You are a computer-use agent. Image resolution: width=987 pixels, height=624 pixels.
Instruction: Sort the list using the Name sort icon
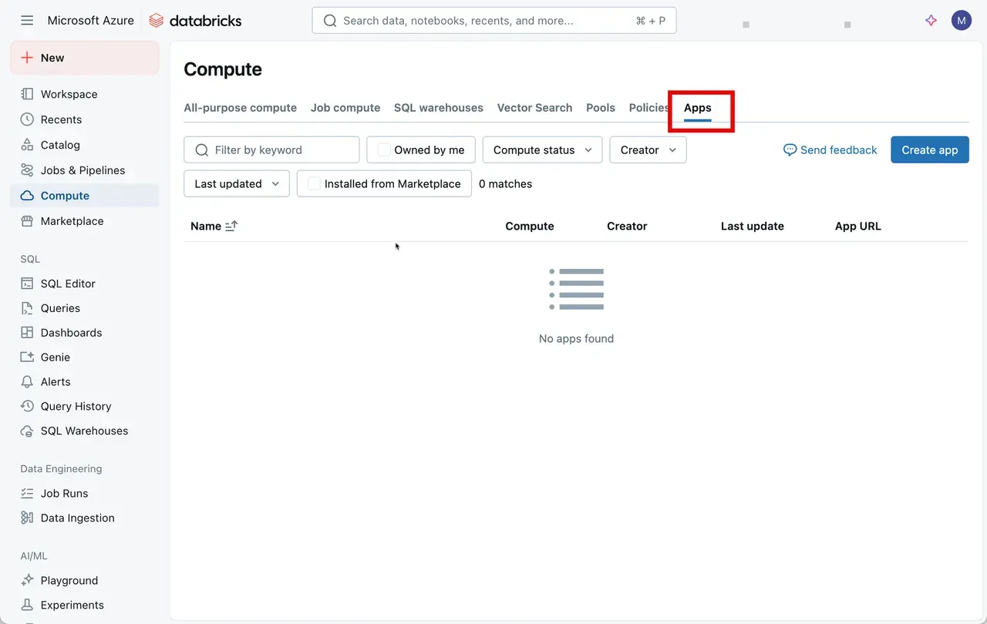(231, 226)
